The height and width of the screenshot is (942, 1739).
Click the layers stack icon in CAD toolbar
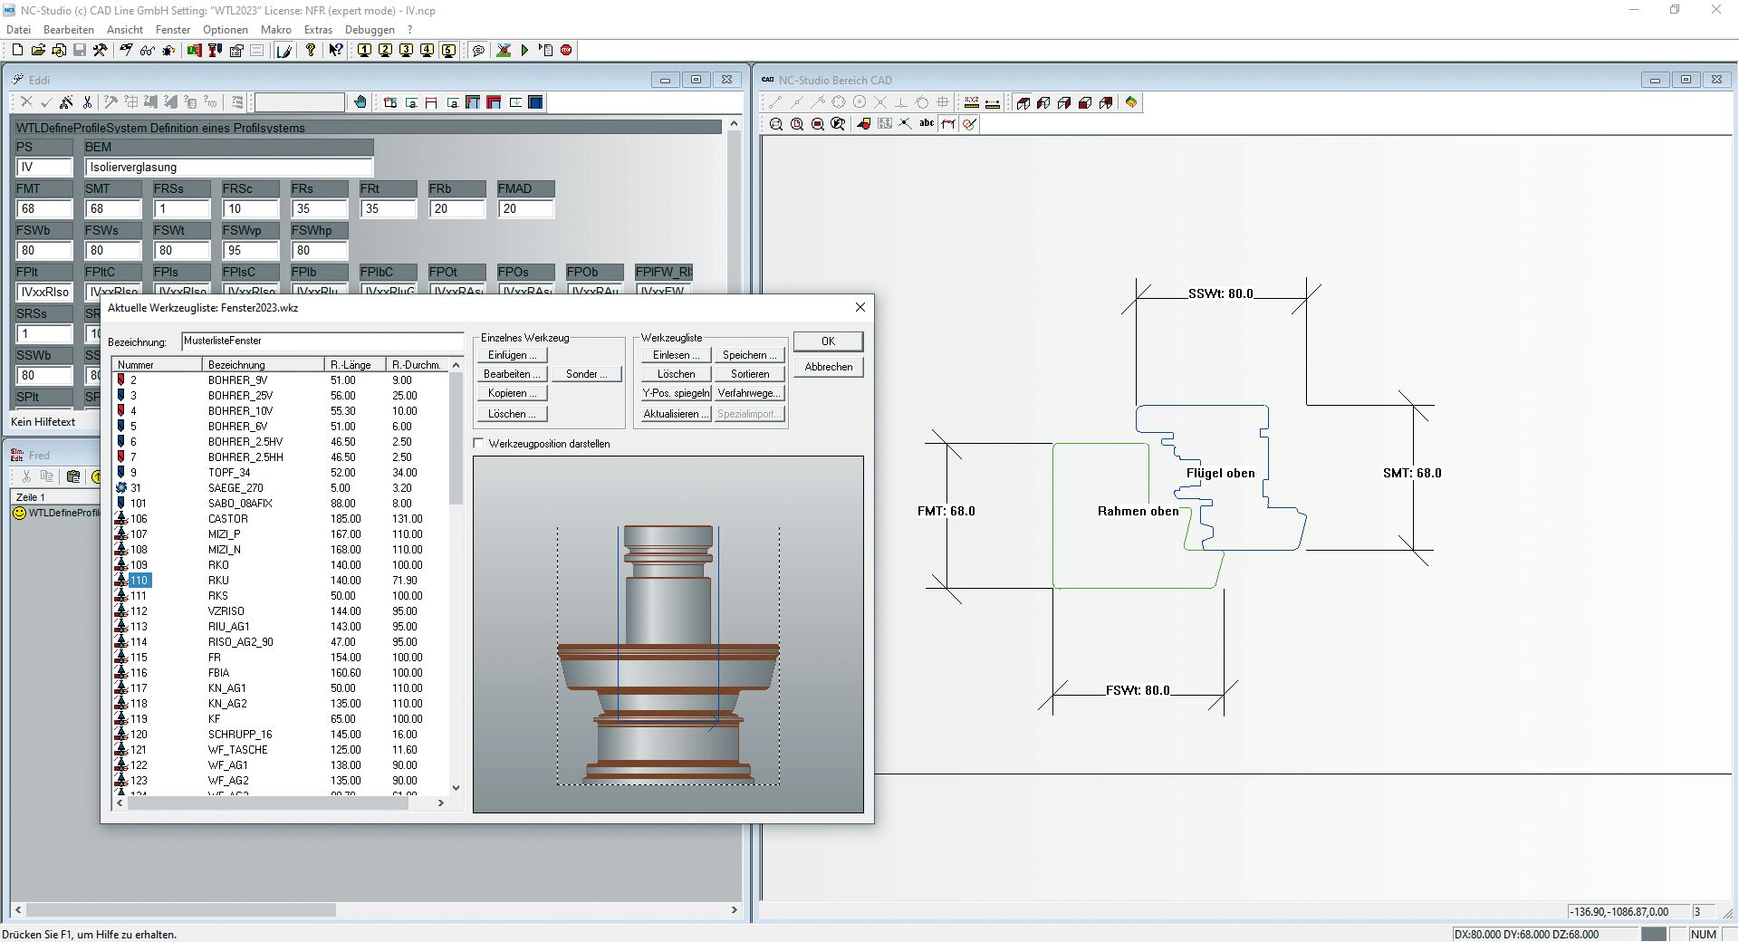pyautogui.click(x=1131, y=102)
